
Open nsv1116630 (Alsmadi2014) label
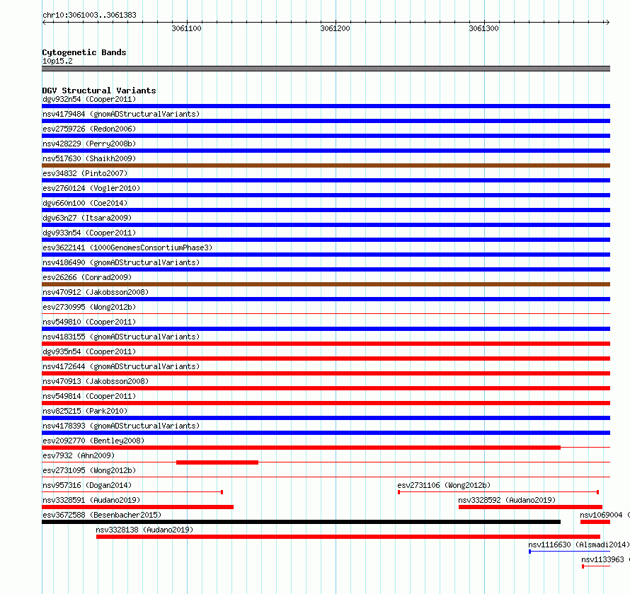point(578,544)
